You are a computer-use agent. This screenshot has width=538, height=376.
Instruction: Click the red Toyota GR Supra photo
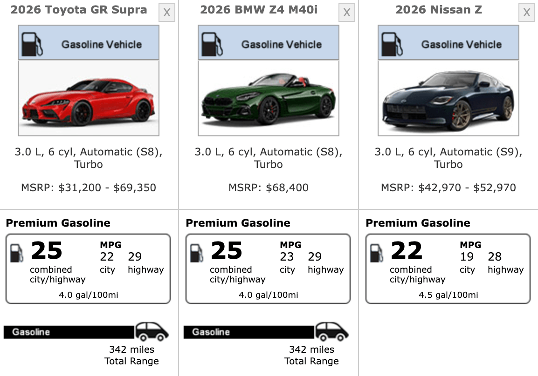point(88,97)
